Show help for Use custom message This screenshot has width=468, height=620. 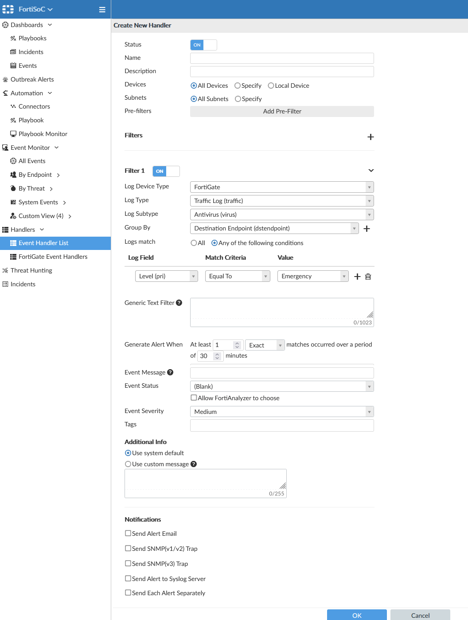coord(194,464)
